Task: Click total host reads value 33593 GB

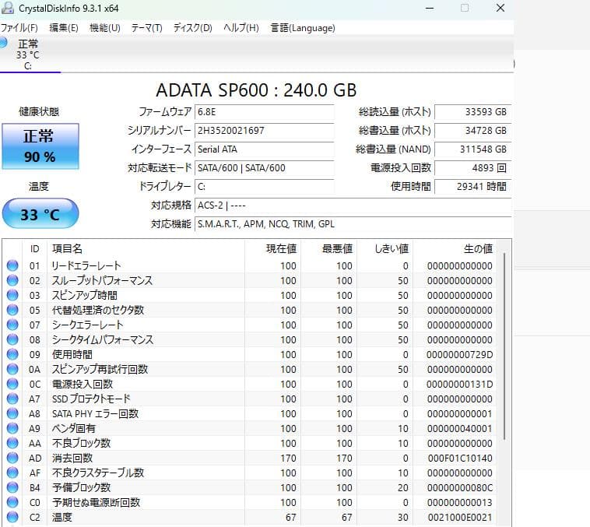Action: [473, 112]
